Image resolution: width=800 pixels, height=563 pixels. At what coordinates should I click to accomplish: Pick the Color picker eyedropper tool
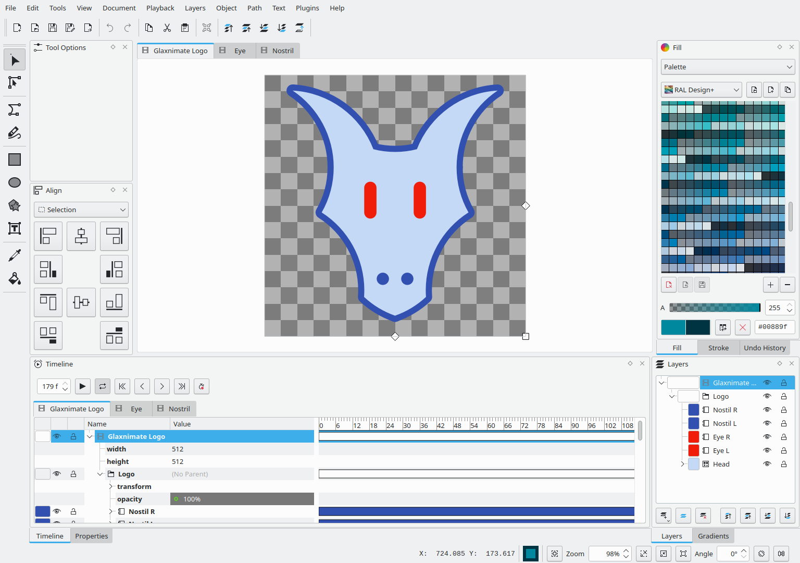tap(15, 255)
